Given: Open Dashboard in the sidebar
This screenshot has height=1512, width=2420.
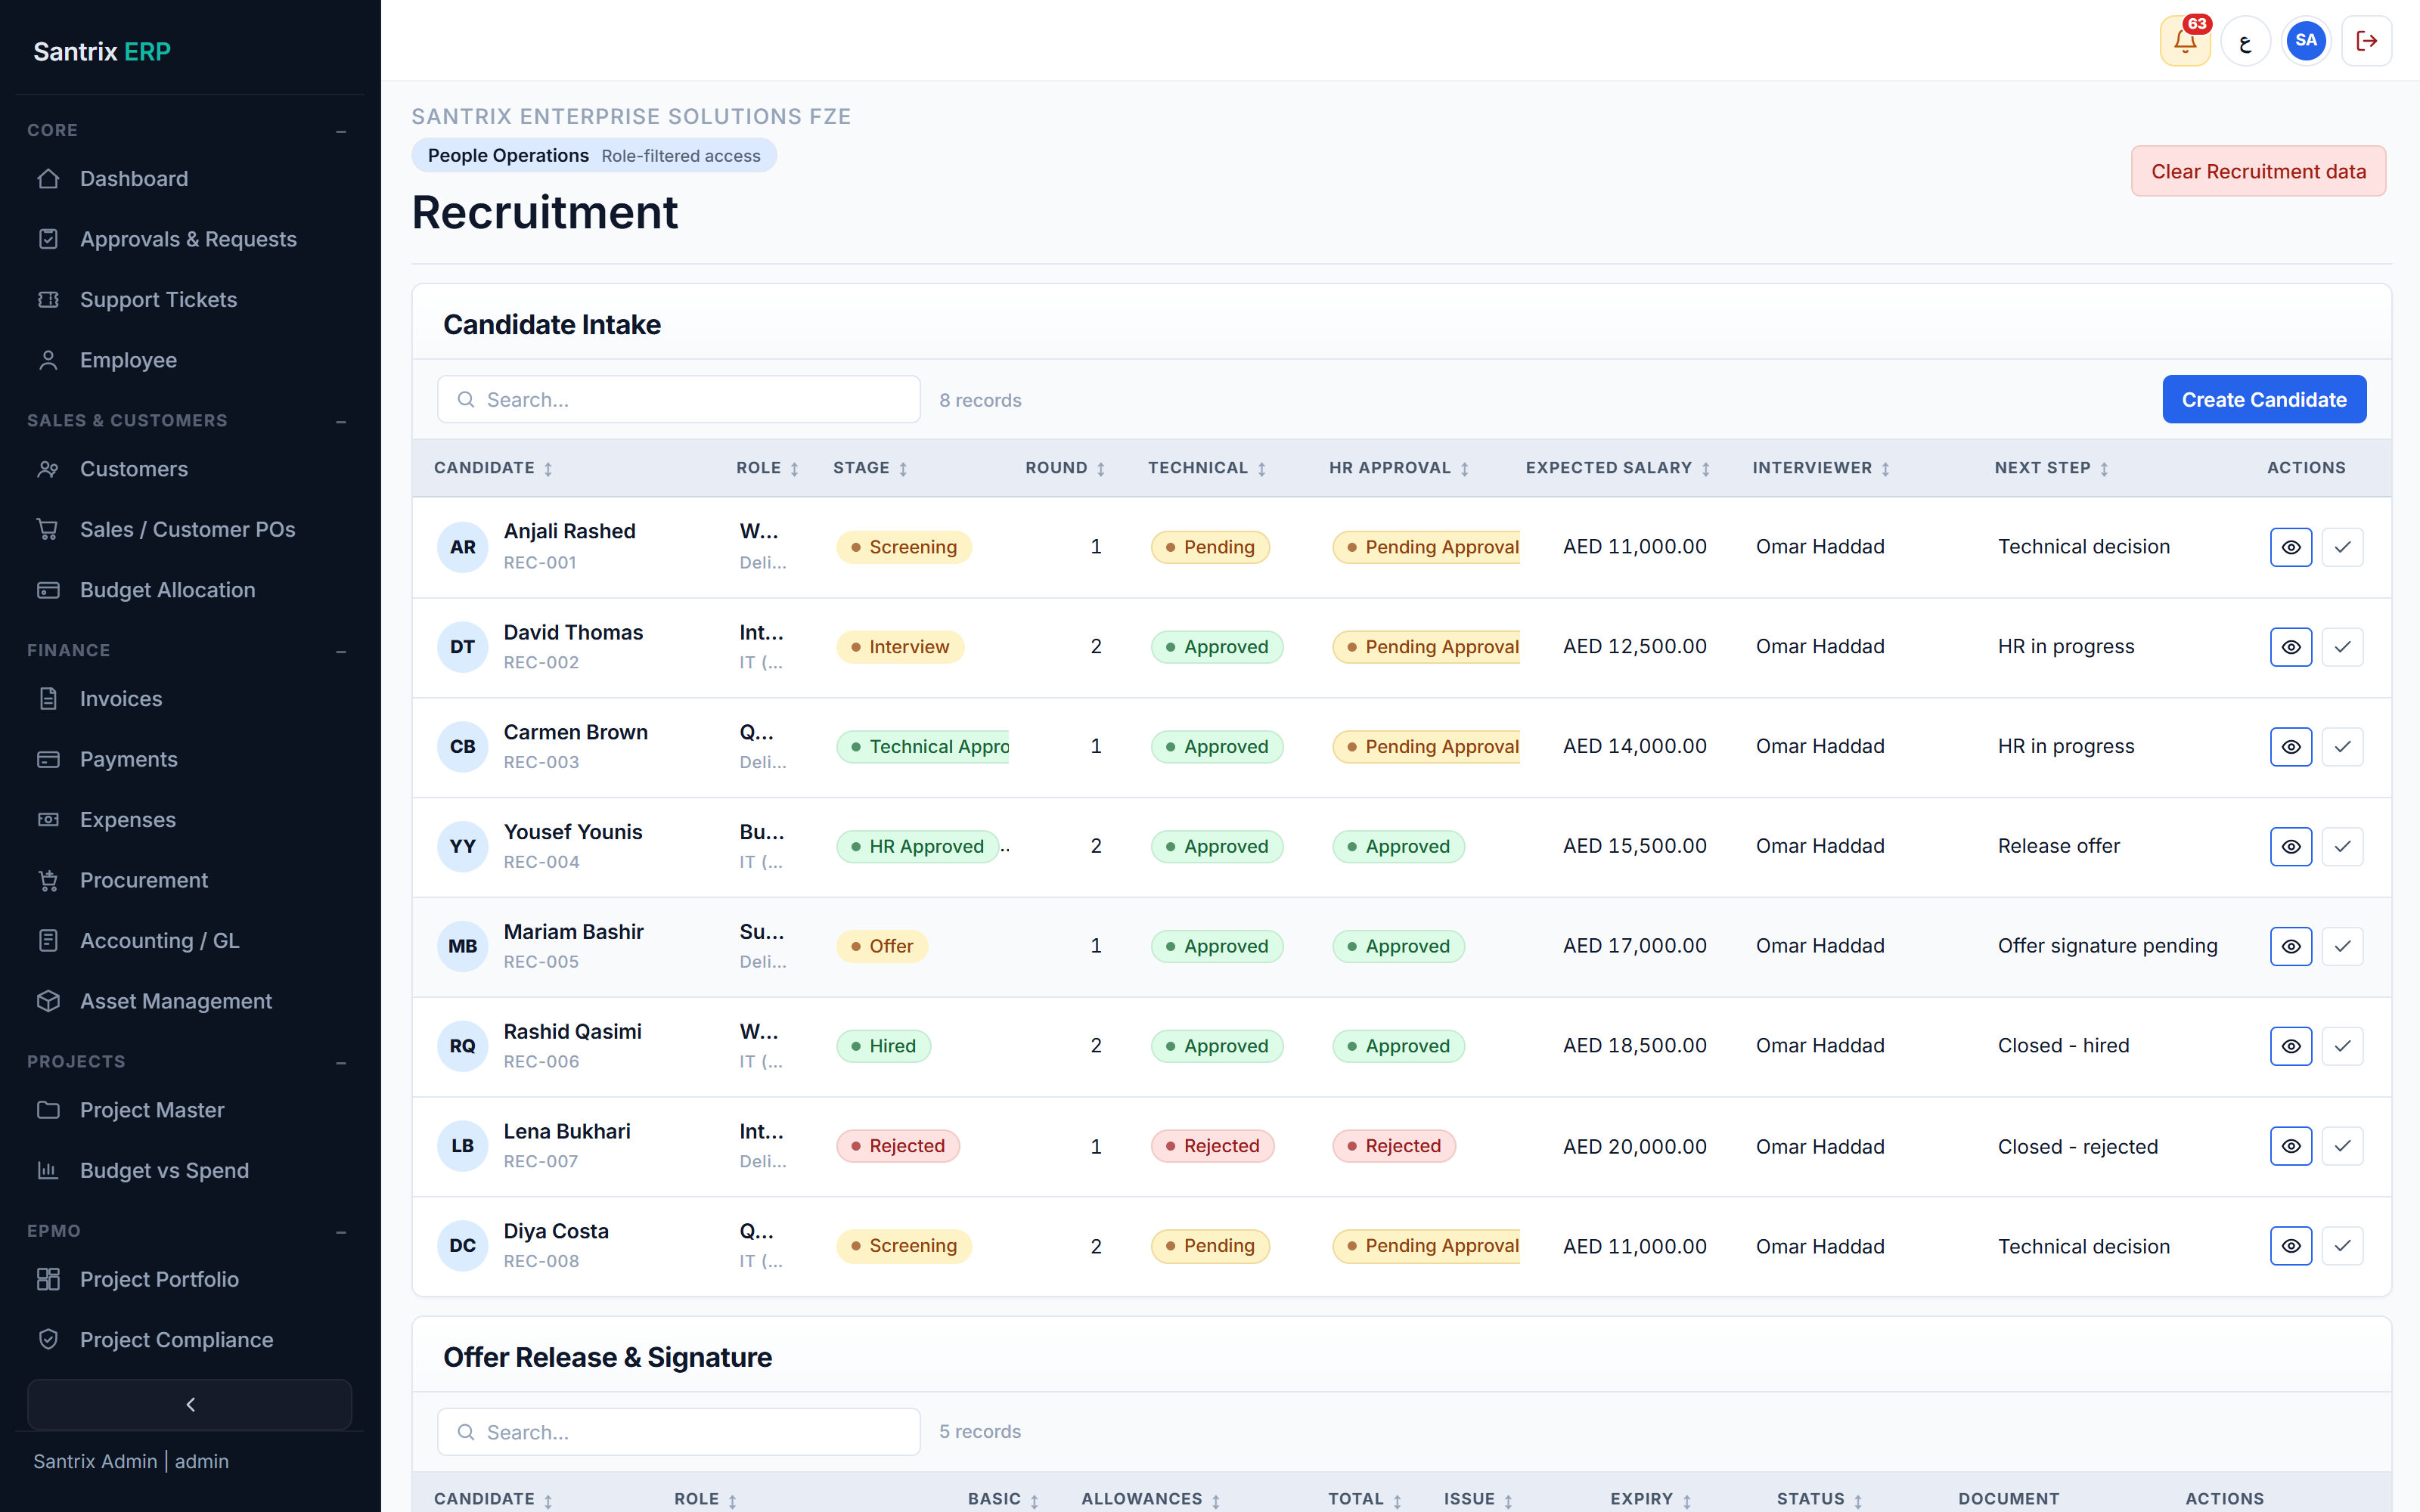Looking at the screenshot, I should tap(190, 179).
